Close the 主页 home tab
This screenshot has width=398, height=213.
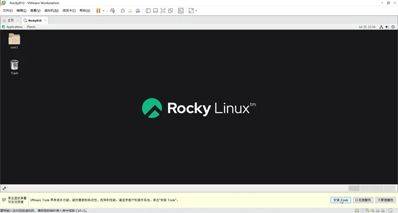[x=18, y=21]
